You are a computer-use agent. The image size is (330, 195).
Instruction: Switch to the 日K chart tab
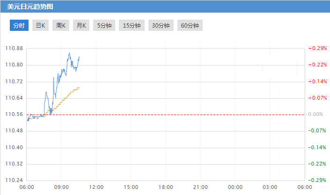click(x=41, y=26)
